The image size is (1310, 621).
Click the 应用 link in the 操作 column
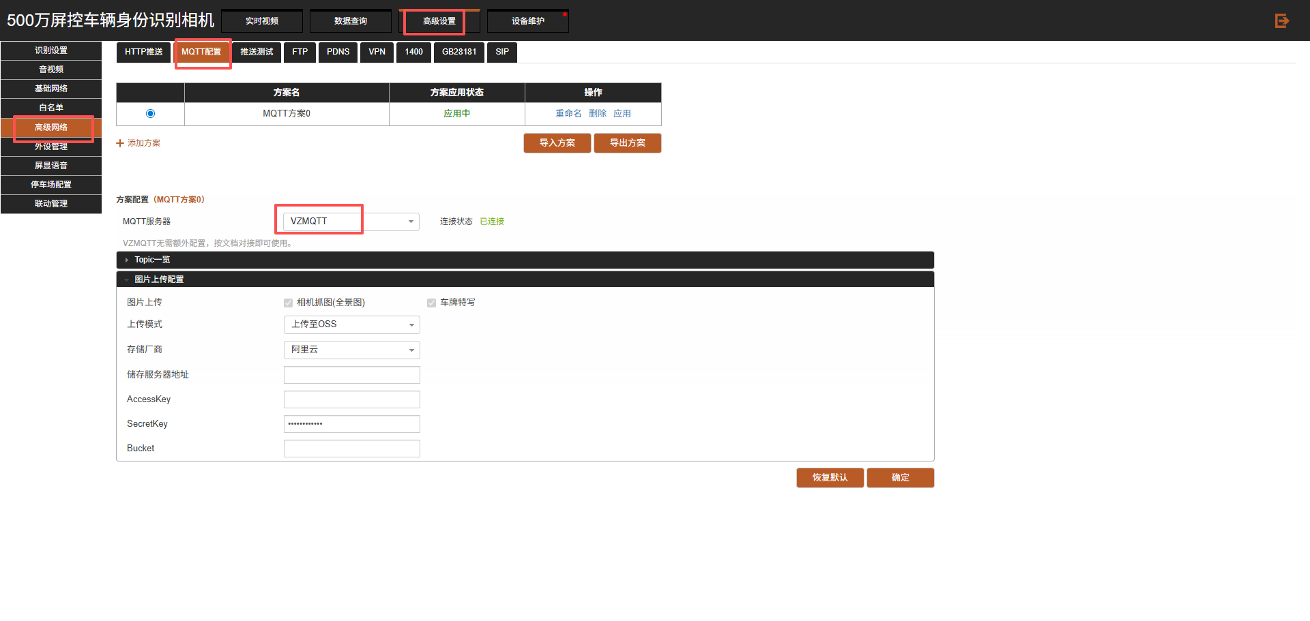pos(622,114)
